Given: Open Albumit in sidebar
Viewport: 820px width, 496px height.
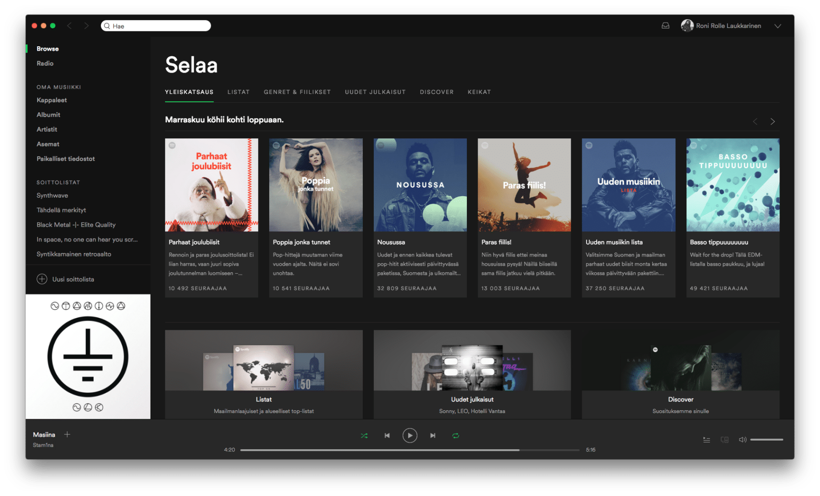Looking at the screenshot, I should point(48,115).
